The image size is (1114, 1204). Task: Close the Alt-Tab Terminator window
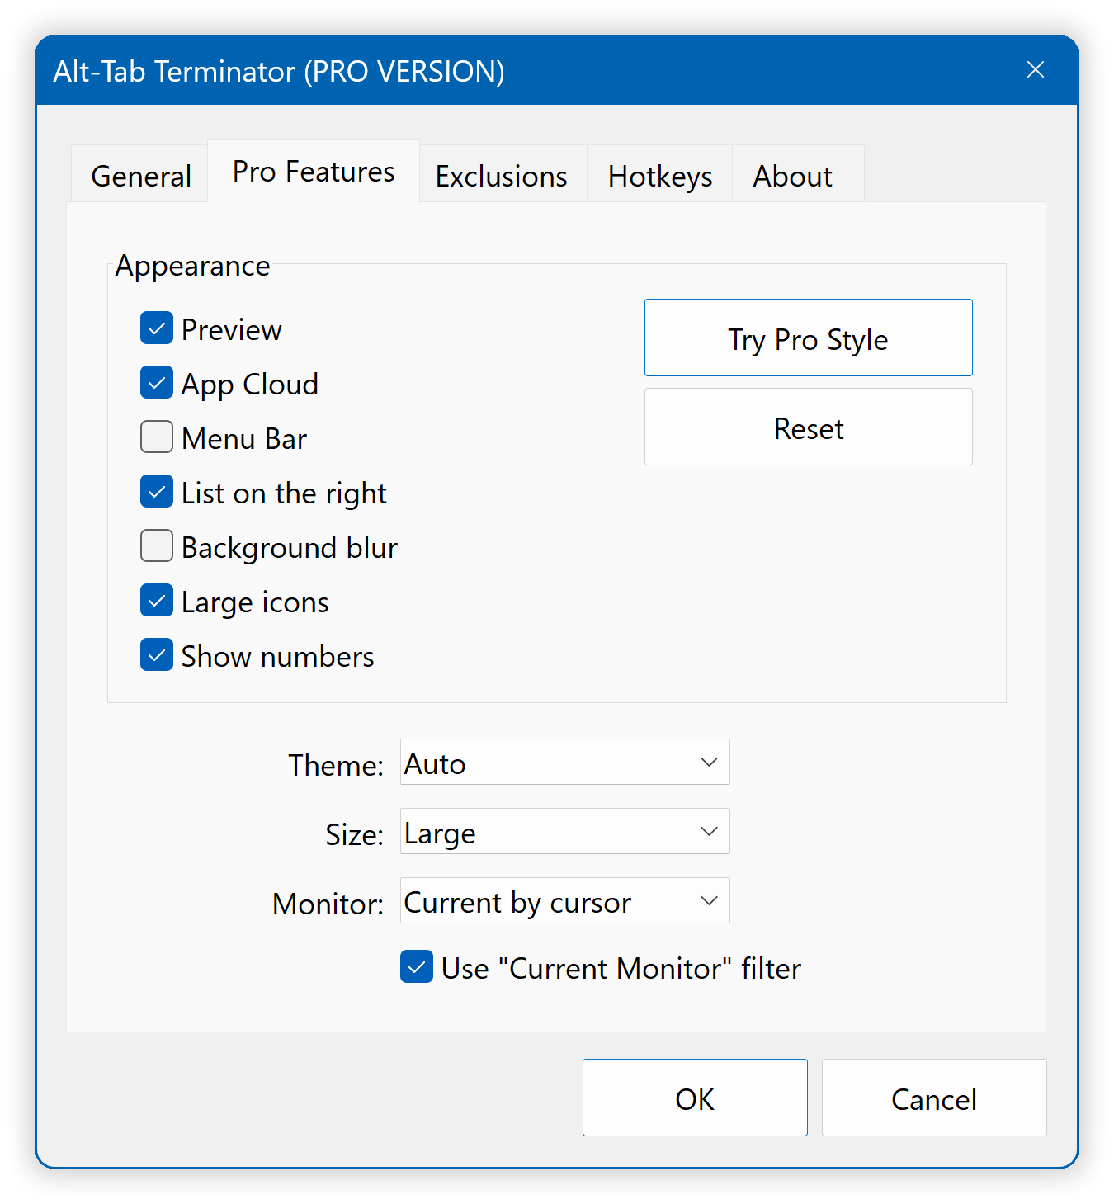click(1036, 70)
